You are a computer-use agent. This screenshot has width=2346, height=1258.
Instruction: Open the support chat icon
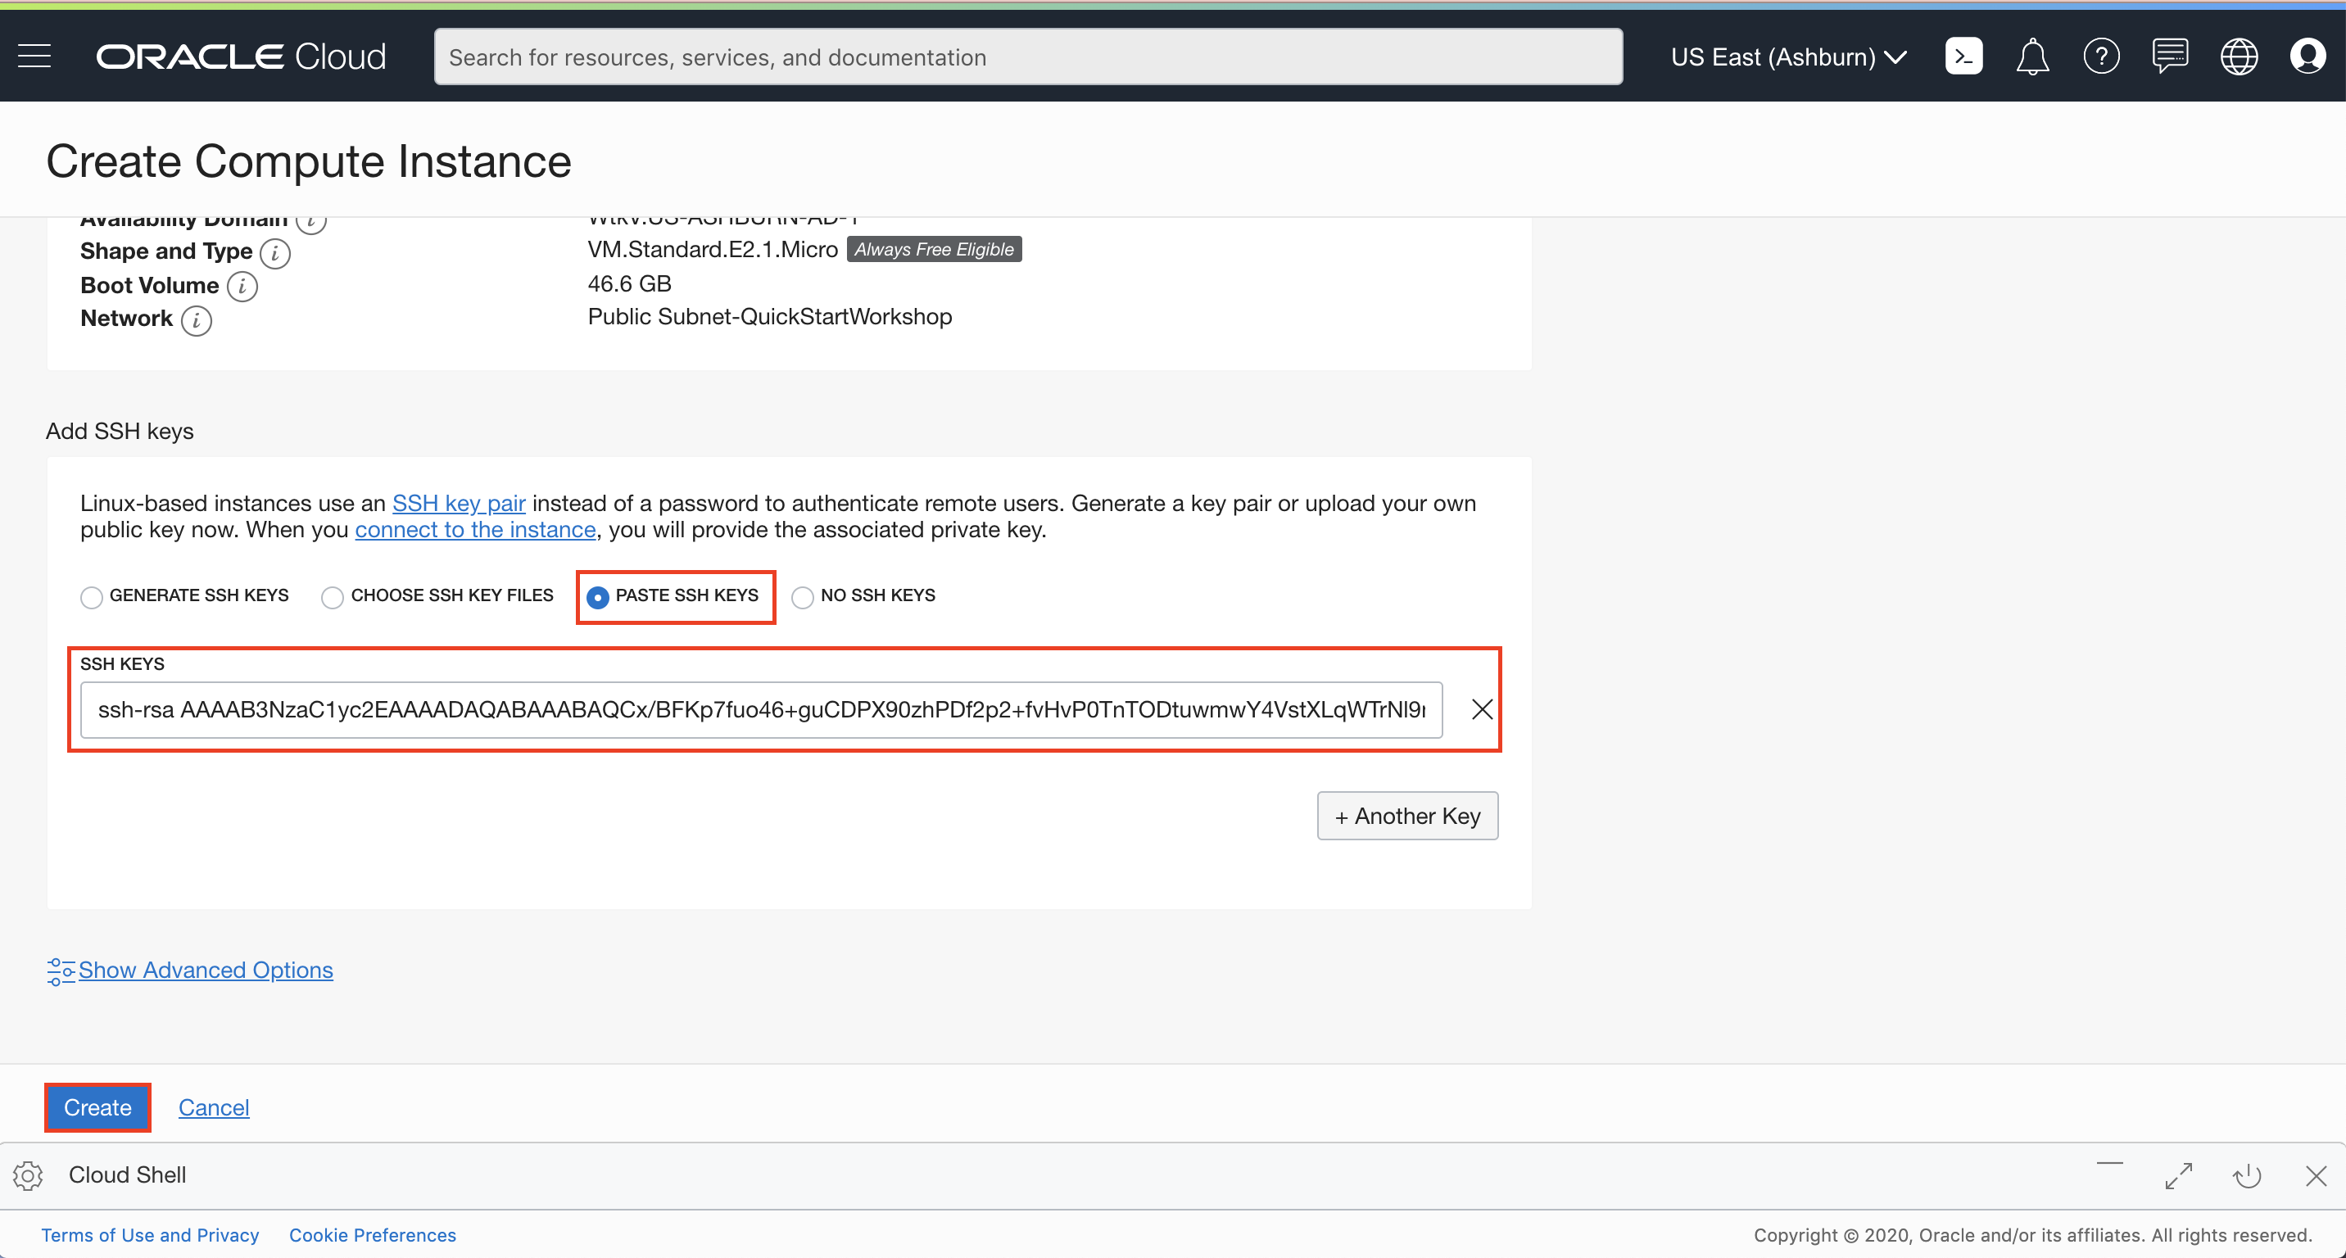point(2169,57)
